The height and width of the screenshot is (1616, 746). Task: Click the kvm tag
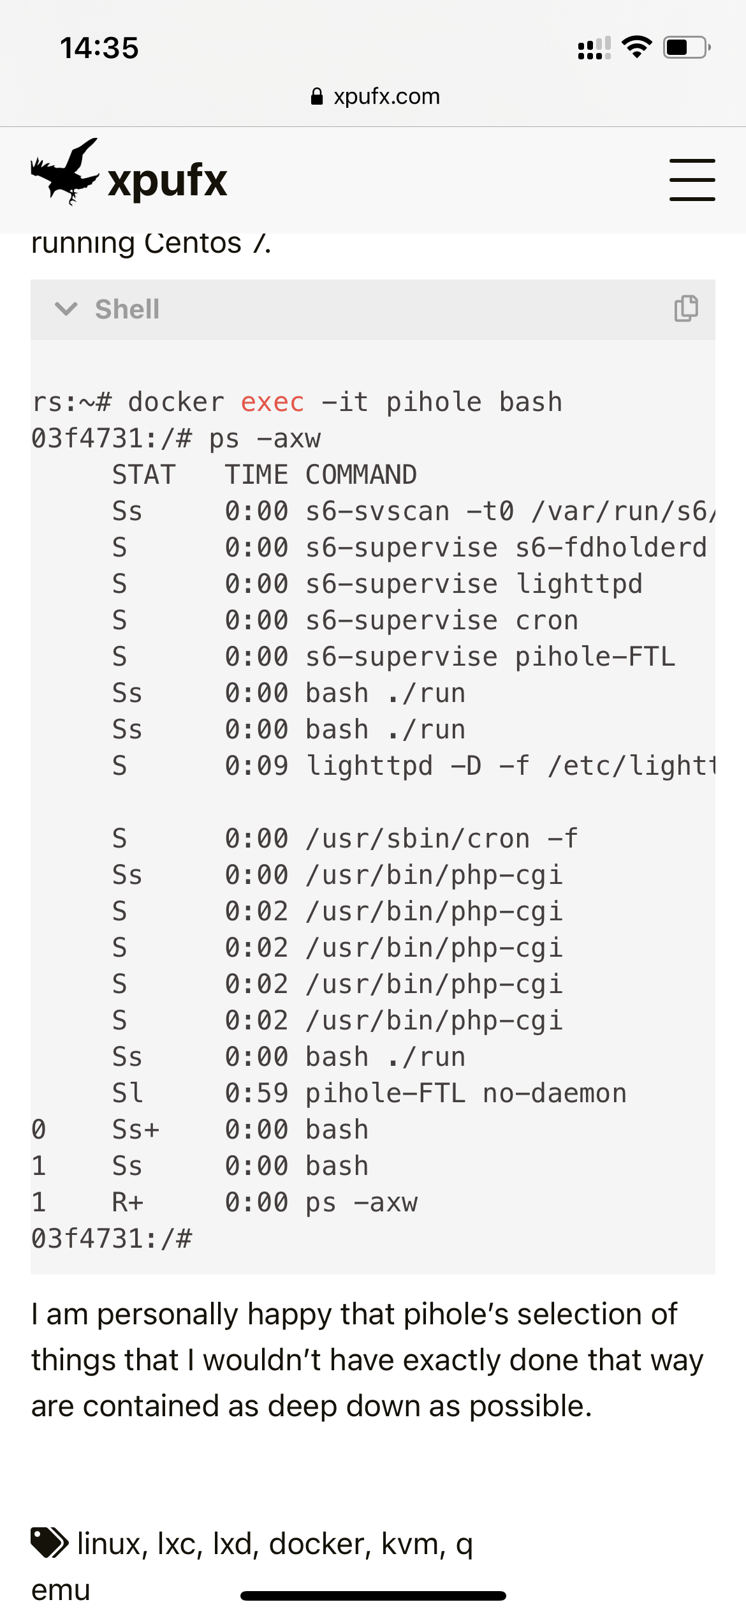point(410,1543)
